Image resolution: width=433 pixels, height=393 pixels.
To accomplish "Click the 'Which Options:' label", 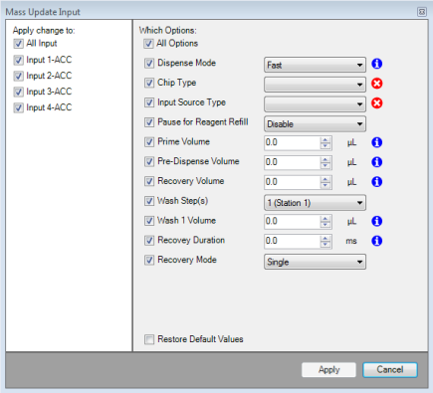I will coord(167,31).
